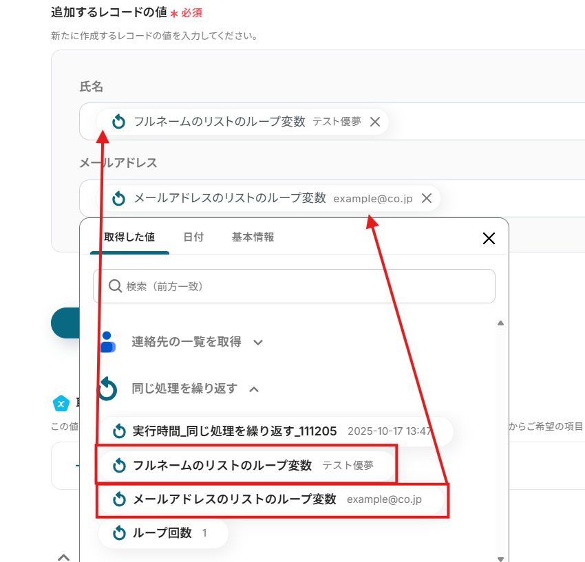Switch to the 取得した値 tab
585x562 pixels.
click(129, 237)
